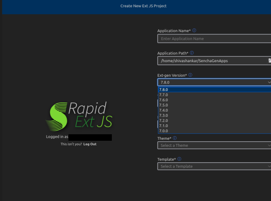Click the Ext-gen Version info icon
The width and height of the screenshot is (271, 201).
(190, 76)
